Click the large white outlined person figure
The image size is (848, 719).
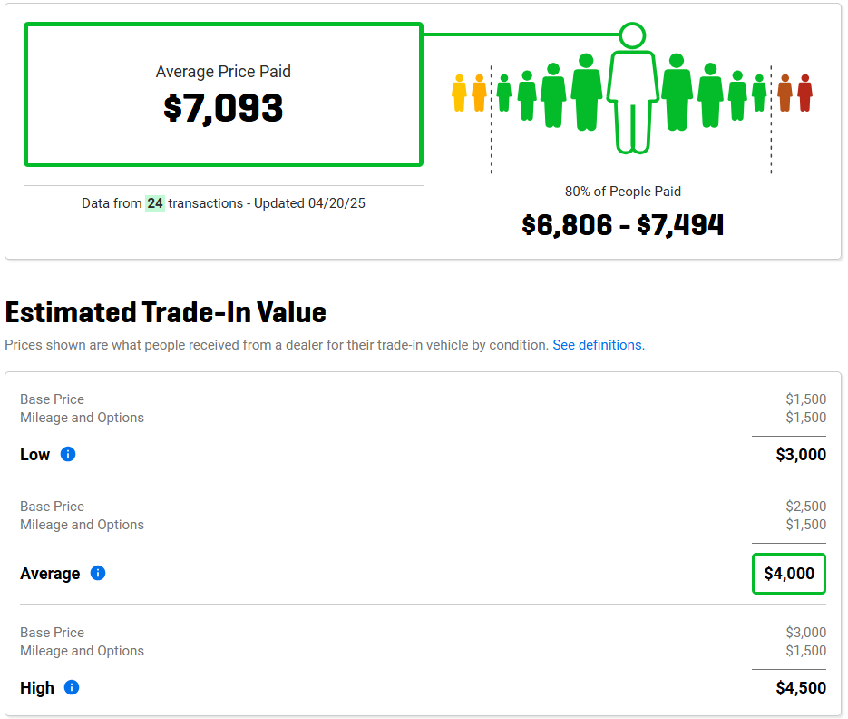click(x=632, y=102)
